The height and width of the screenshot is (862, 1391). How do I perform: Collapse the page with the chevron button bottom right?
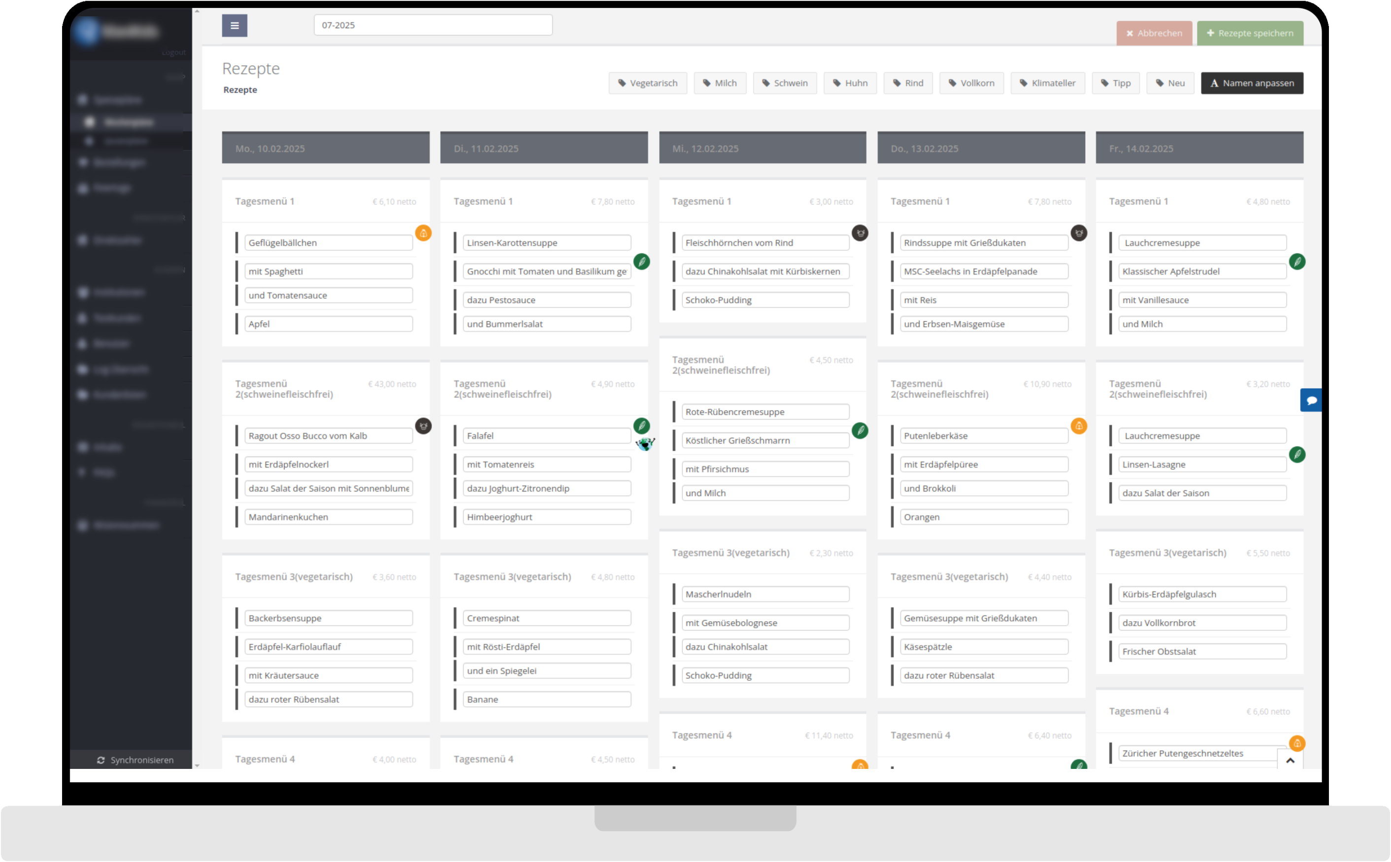[x=1290, y=760]
